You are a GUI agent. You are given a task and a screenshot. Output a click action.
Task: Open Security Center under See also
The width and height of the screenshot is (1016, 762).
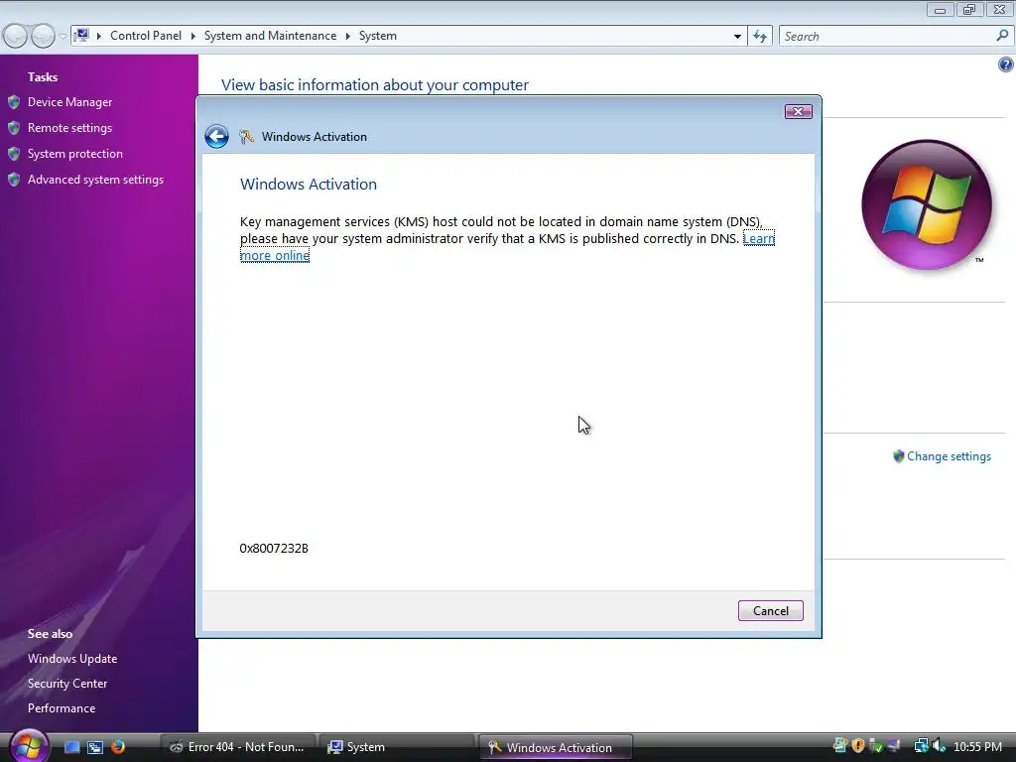[x=67, y=683]
